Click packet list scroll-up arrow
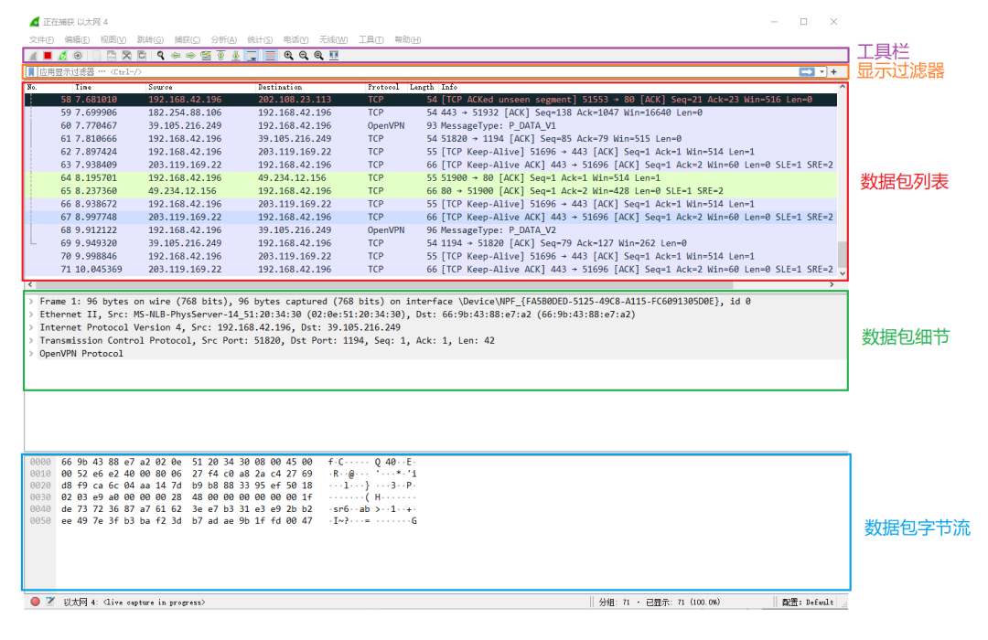Image resolution: width=988 pixels, height=640 pixels. 842,87
